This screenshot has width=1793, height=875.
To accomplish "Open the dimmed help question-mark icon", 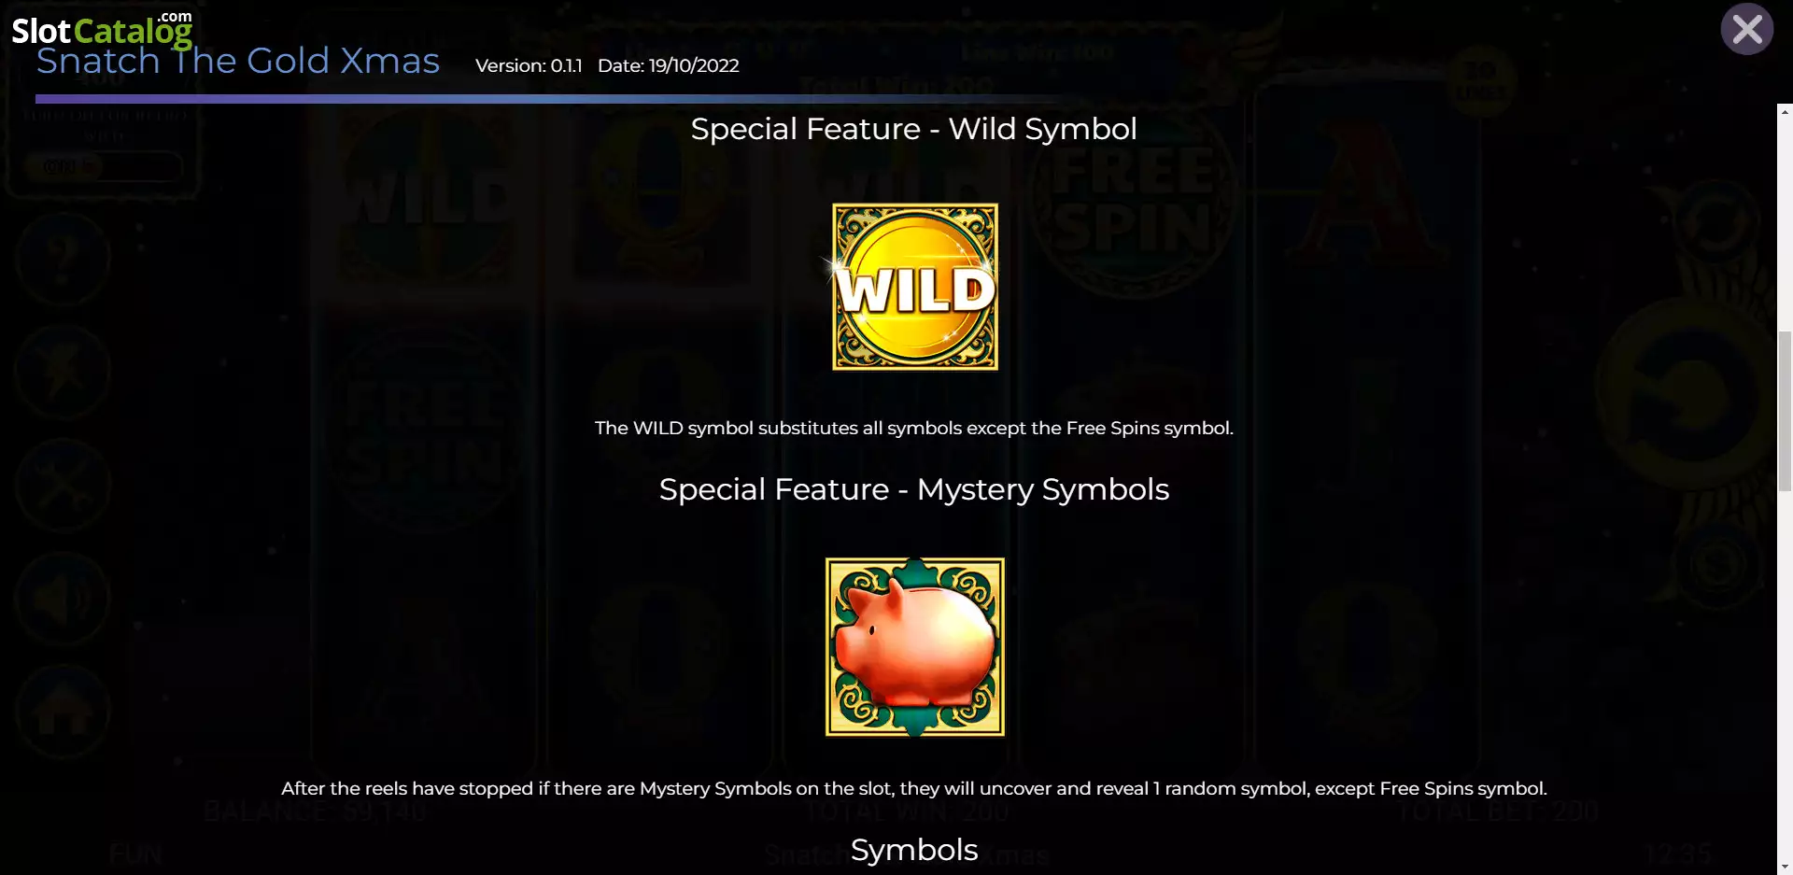I will coord(63,259).
